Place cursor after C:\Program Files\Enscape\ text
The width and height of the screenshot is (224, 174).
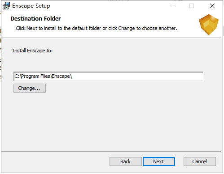pos(73,76)
